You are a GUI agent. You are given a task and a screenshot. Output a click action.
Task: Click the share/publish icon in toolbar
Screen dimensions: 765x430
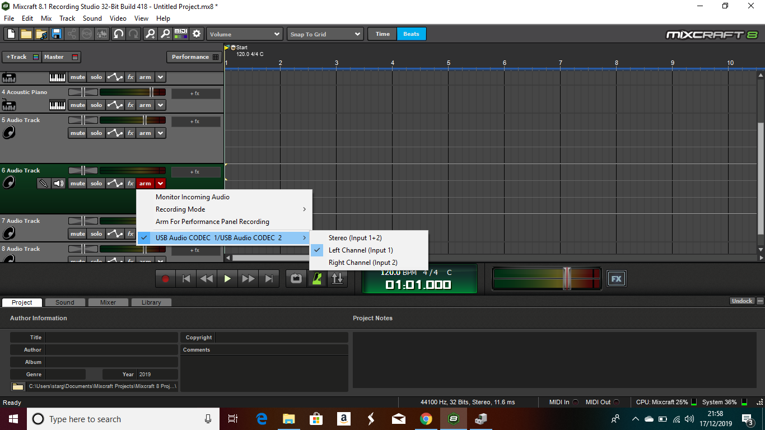(x=72, y=34)
